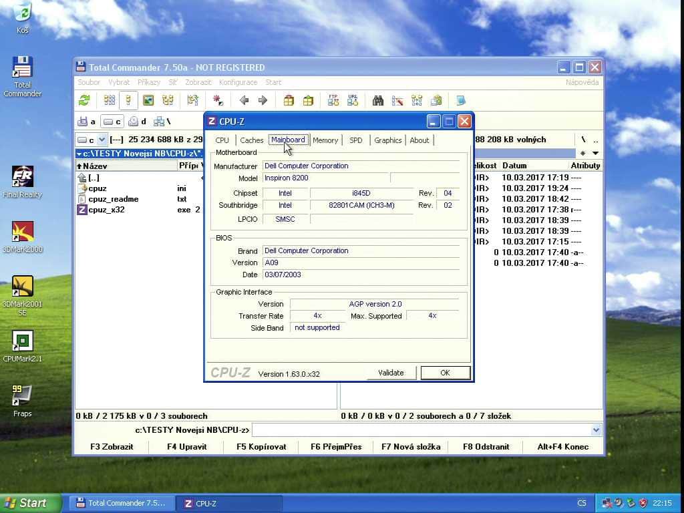This screenshot has height=513, width=684.
Task: Select the Total Commander desktop shortcut
Action: [23, 76]
